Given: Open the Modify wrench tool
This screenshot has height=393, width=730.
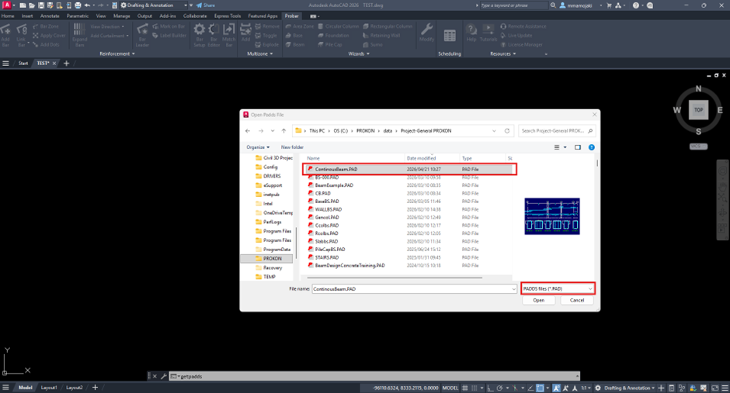Looking at the screenshot, I should click(426, 33).
